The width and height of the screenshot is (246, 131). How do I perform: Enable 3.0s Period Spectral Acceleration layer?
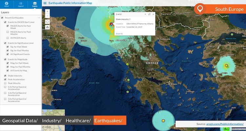[5, 99]
